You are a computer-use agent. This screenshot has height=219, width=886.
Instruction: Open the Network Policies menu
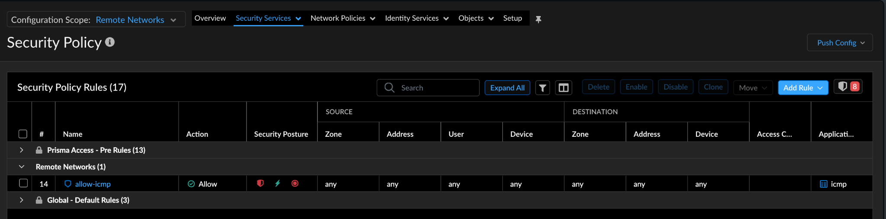tap(343, 18)
